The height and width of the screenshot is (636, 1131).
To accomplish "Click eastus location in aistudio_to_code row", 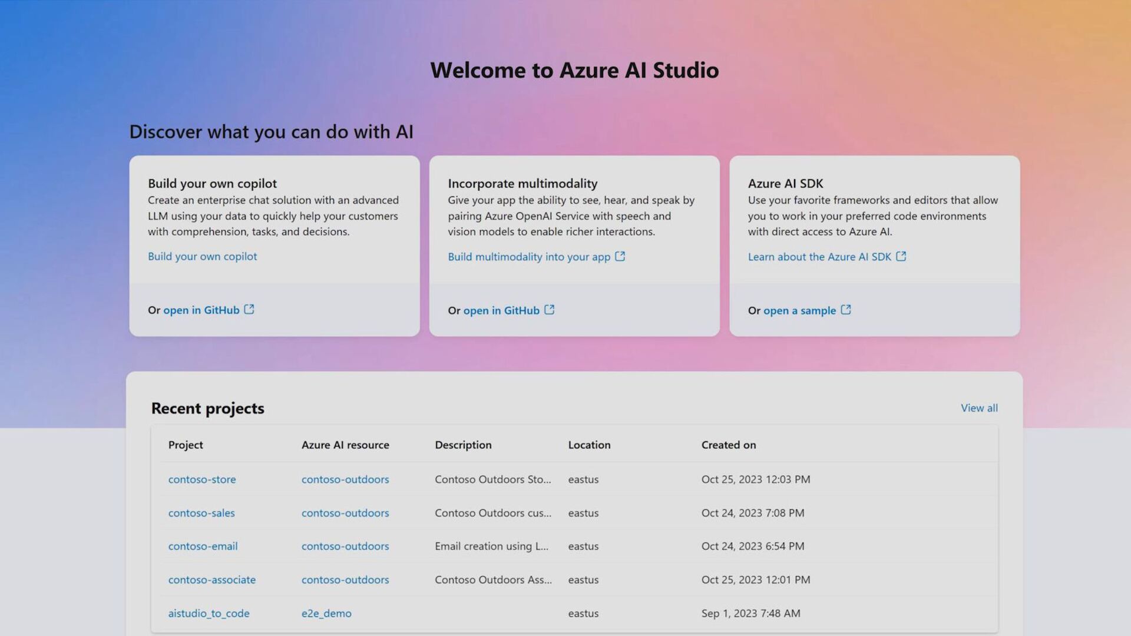I will 583,613.
